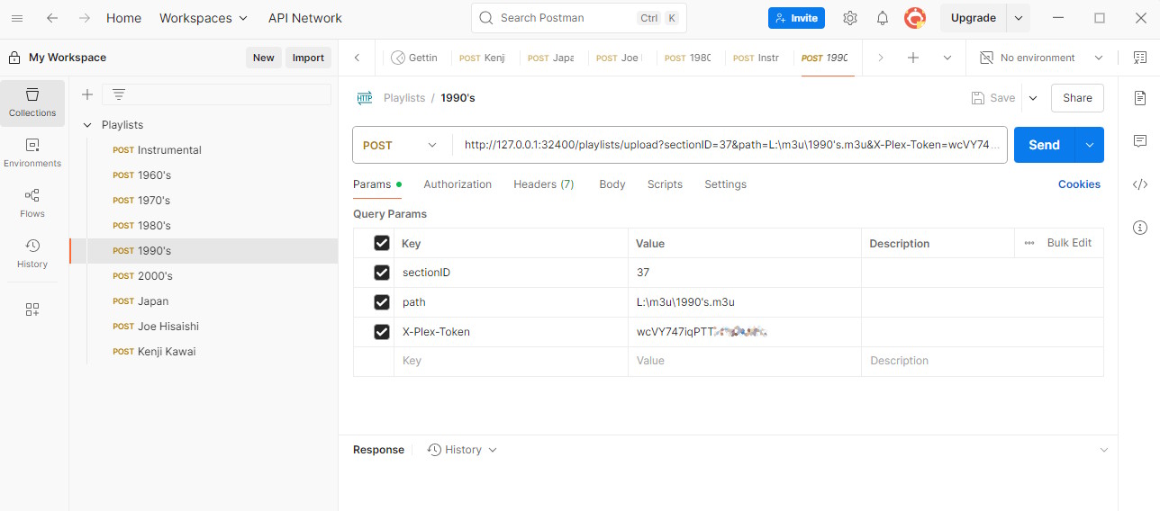
Task: Open the code snippet panel icon
Action: tap(1139, 184)
